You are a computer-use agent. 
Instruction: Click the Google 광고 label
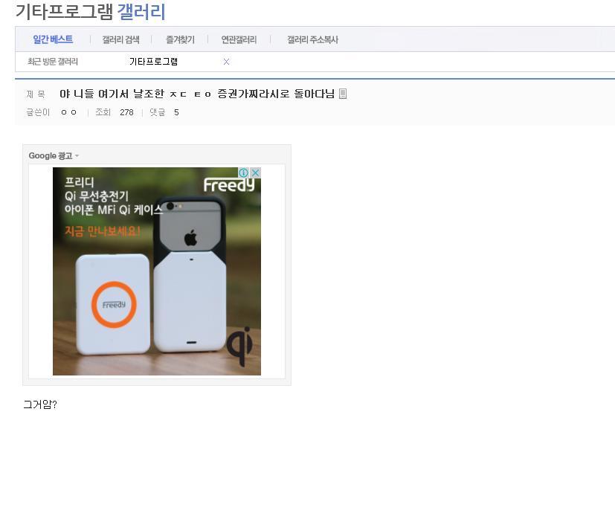pyautogui.click(x=51, y=155)
